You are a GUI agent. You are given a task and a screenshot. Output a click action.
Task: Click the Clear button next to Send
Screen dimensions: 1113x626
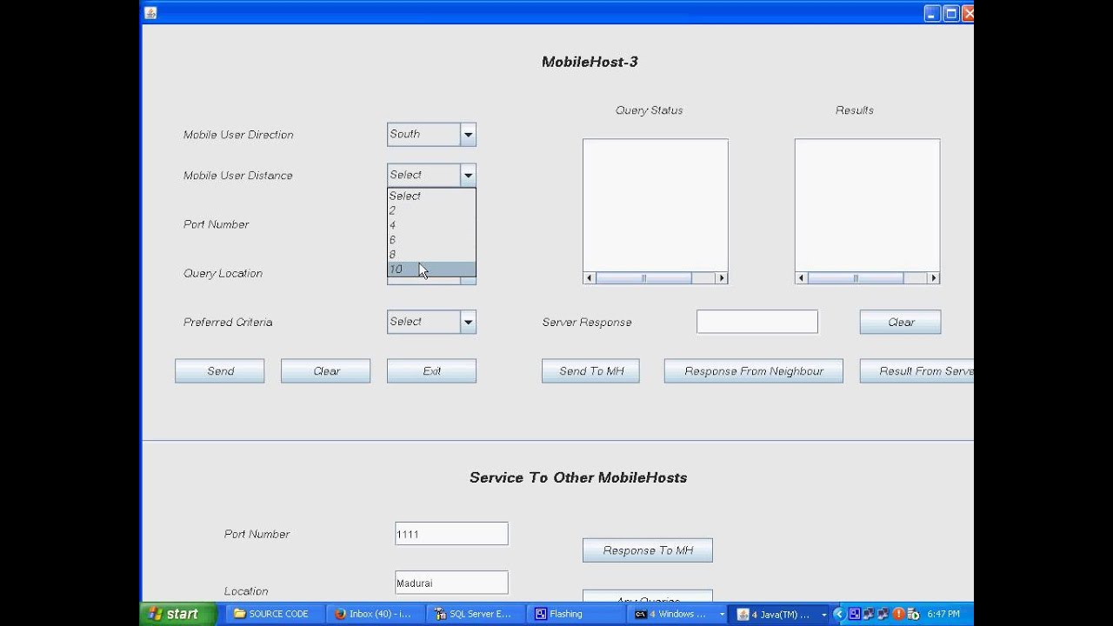click(x=326, y=371)
